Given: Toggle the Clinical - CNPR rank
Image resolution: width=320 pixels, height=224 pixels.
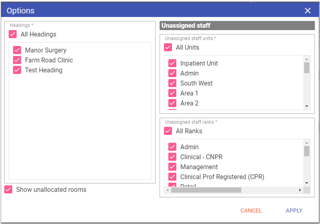Looking at the screenshot, I should pos(172,157).
